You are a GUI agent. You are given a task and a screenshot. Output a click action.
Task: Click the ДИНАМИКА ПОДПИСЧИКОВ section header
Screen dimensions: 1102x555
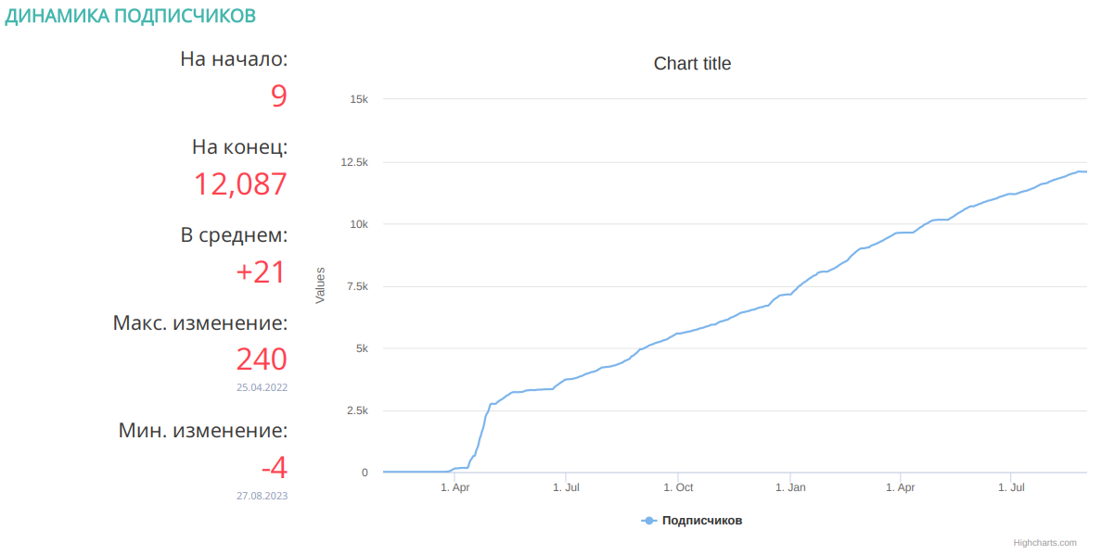click(x=131, y=16)
